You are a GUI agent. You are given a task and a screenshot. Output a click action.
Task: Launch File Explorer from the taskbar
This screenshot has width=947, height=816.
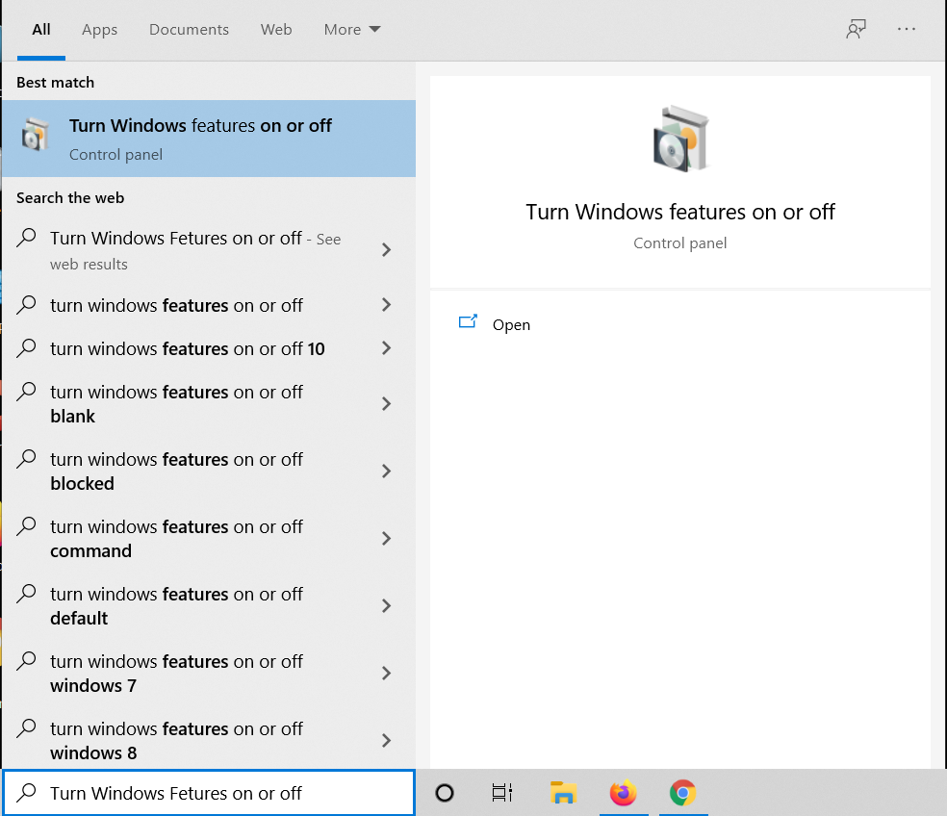point(563,793)
